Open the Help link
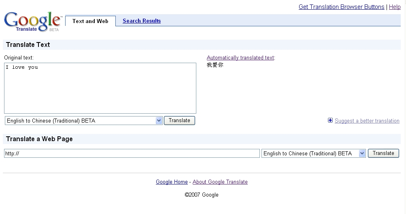Screen dimensions: 406x214 click(395, 7)
